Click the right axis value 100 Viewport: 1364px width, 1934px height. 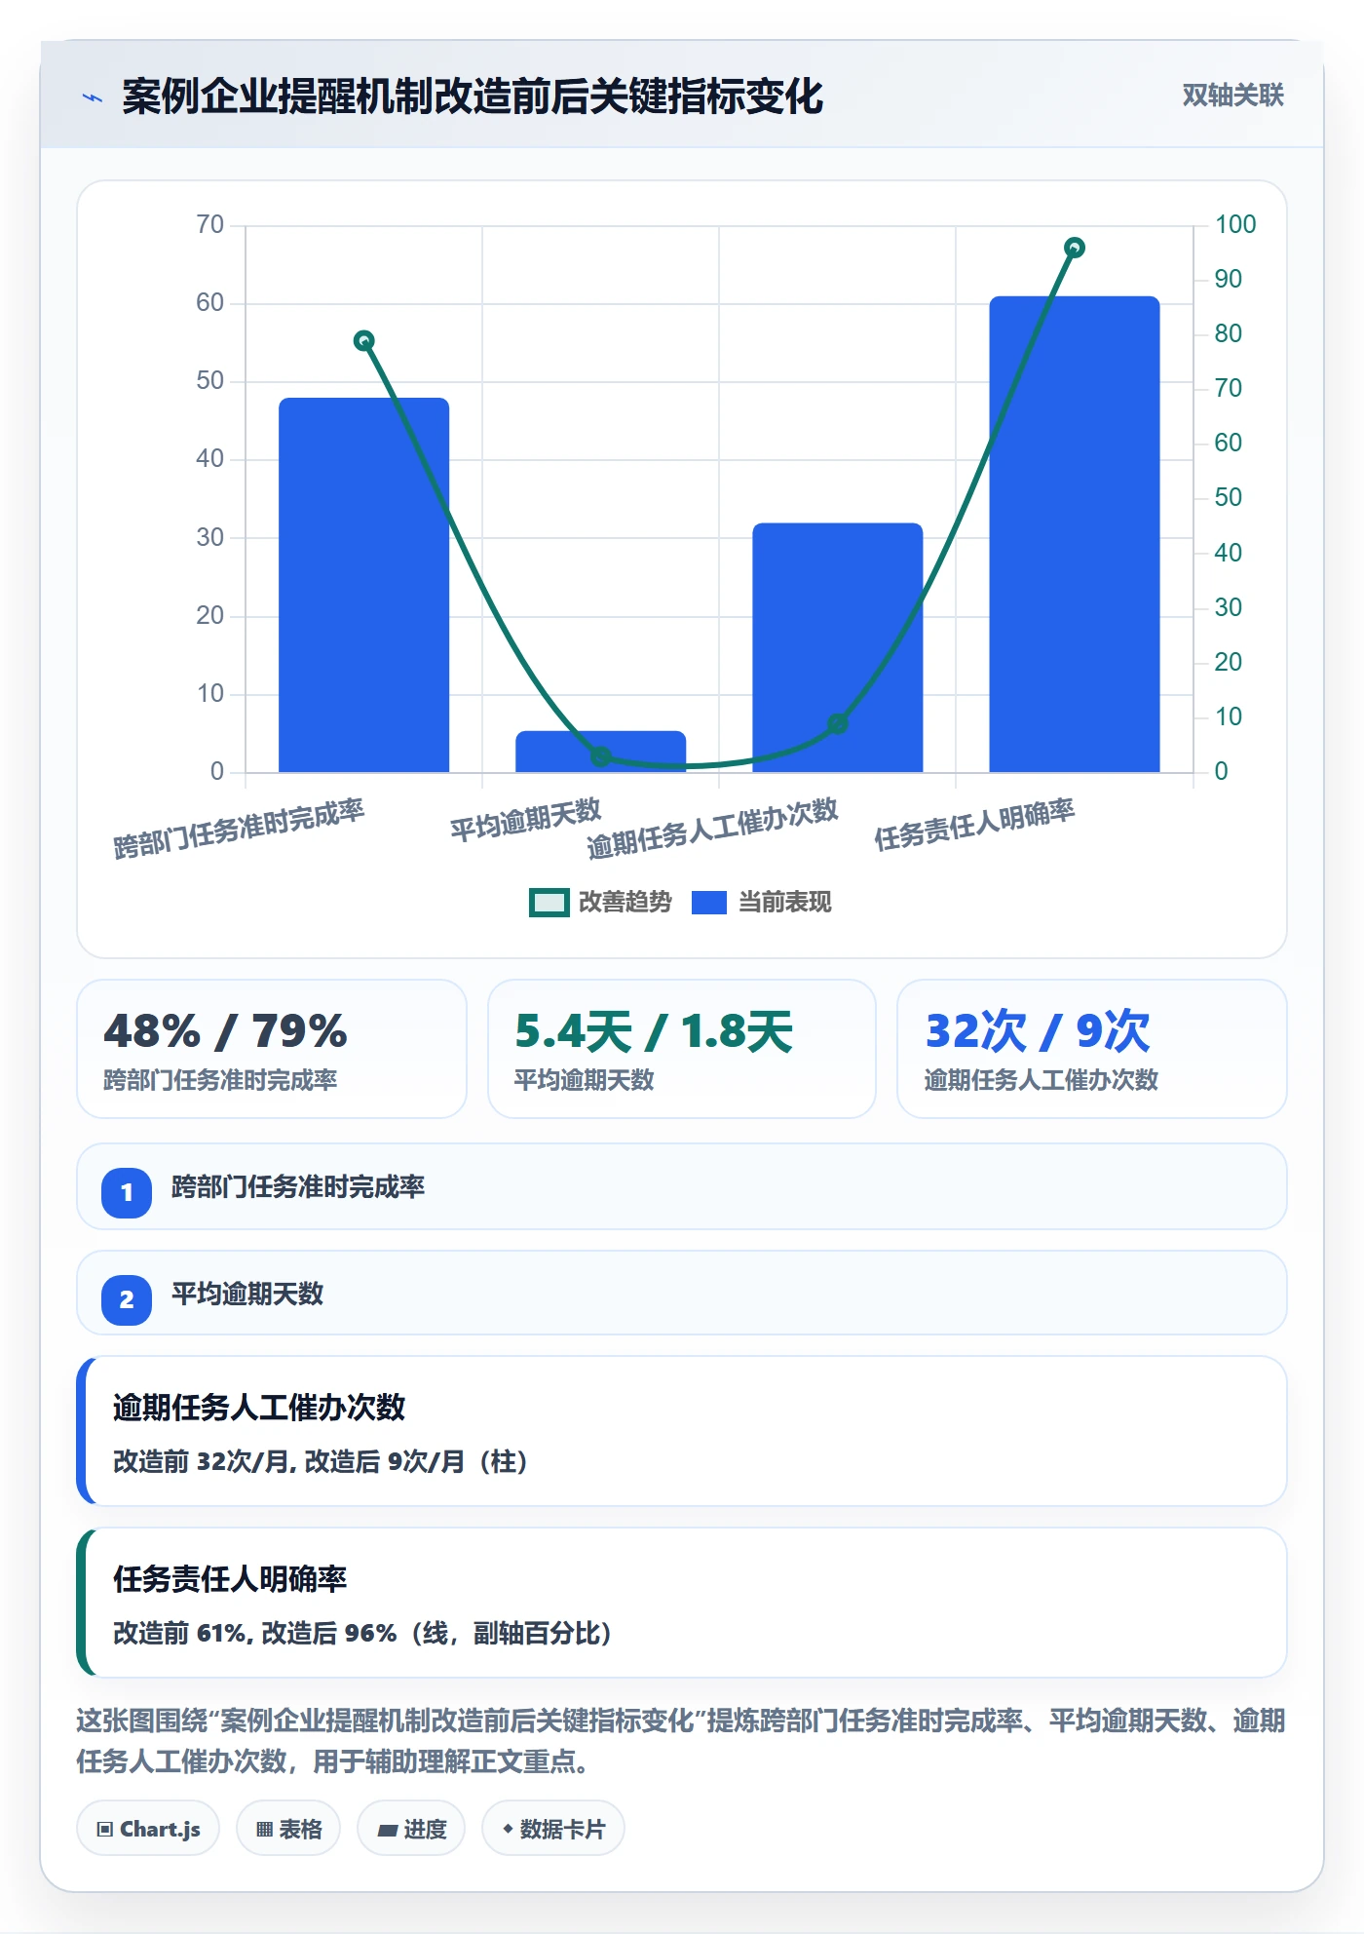[1235, 224]
